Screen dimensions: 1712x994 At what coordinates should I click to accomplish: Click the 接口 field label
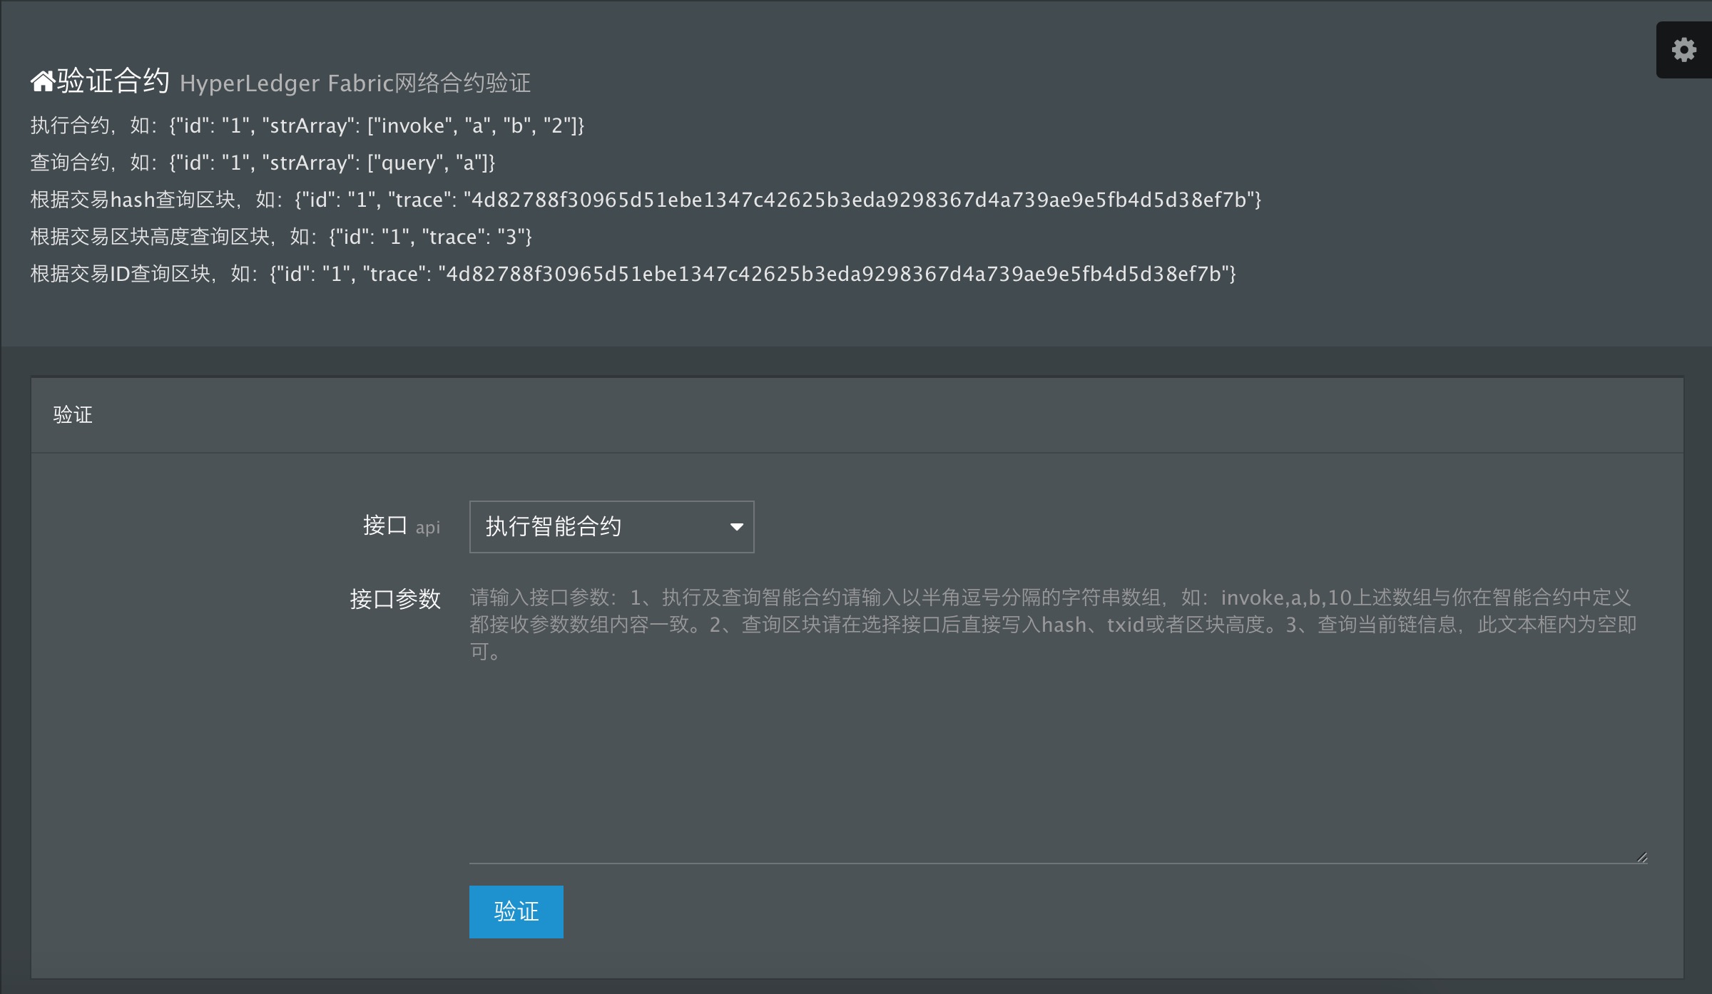click(x=384, y=526)
